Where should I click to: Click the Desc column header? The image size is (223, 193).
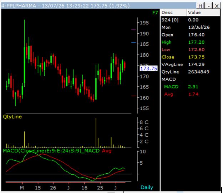click(173, 13)
